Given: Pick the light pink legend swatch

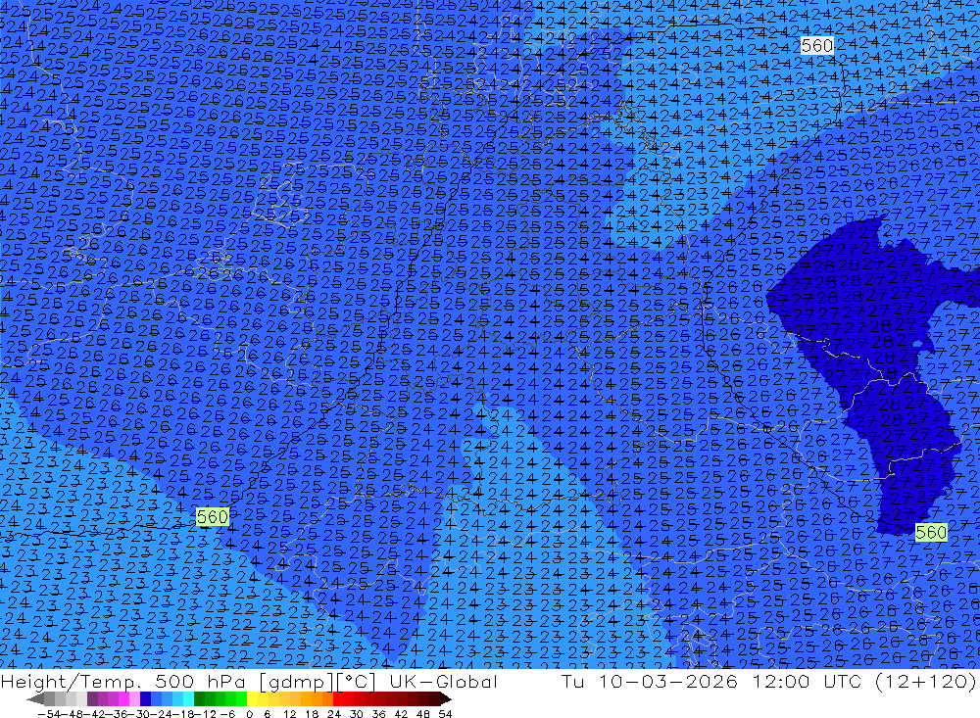Looking at the screenshot, I should click(134, 699).
